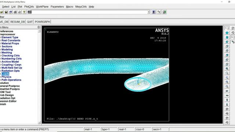Click the csys=0 status bar field
This screenshot has height=132, width=235.
[x=143, y=129]
